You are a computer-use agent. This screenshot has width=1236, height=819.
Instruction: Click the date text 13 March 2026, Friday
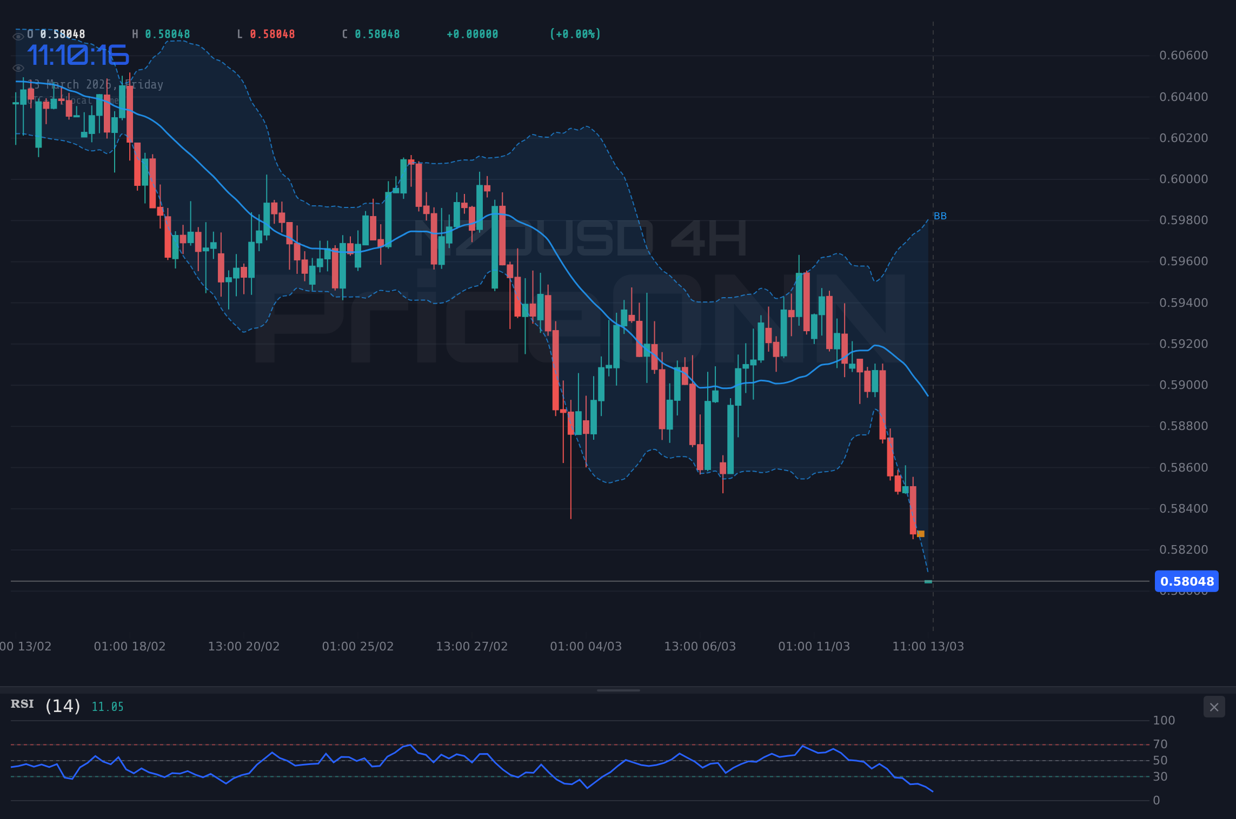click(x=95, y=85)
